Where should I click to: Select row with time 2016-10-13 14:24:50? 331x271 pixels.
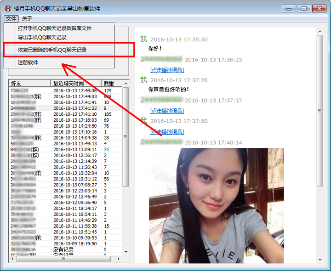[65, 126]
